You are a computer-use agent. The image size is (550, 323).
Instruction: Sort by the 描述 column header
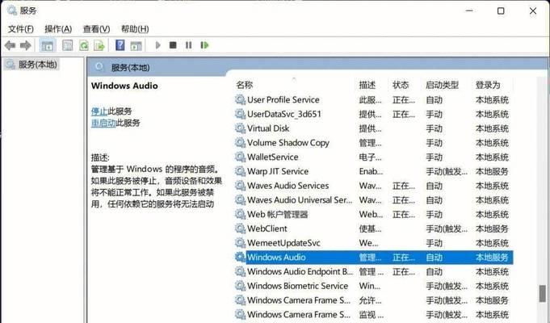click(x=367, y=85)
